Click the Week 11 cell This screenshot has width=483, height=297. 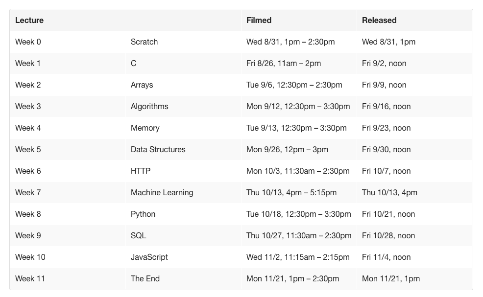(30, 278)
